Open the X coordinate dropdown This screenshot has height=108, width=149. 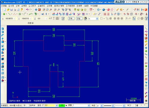pos(14,19)
